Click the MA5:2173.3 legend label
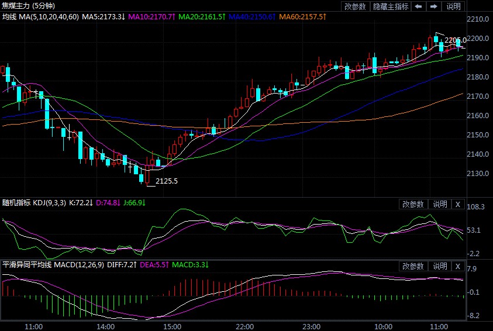This screenshot has width=493, height=331. click(x=104, y=17)
